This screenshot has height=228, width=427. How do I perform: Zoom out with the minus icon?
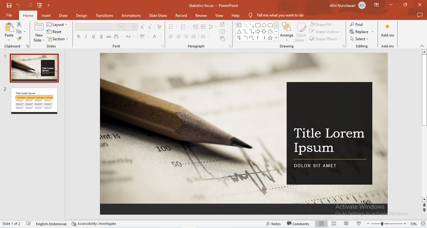click(368, 224)
